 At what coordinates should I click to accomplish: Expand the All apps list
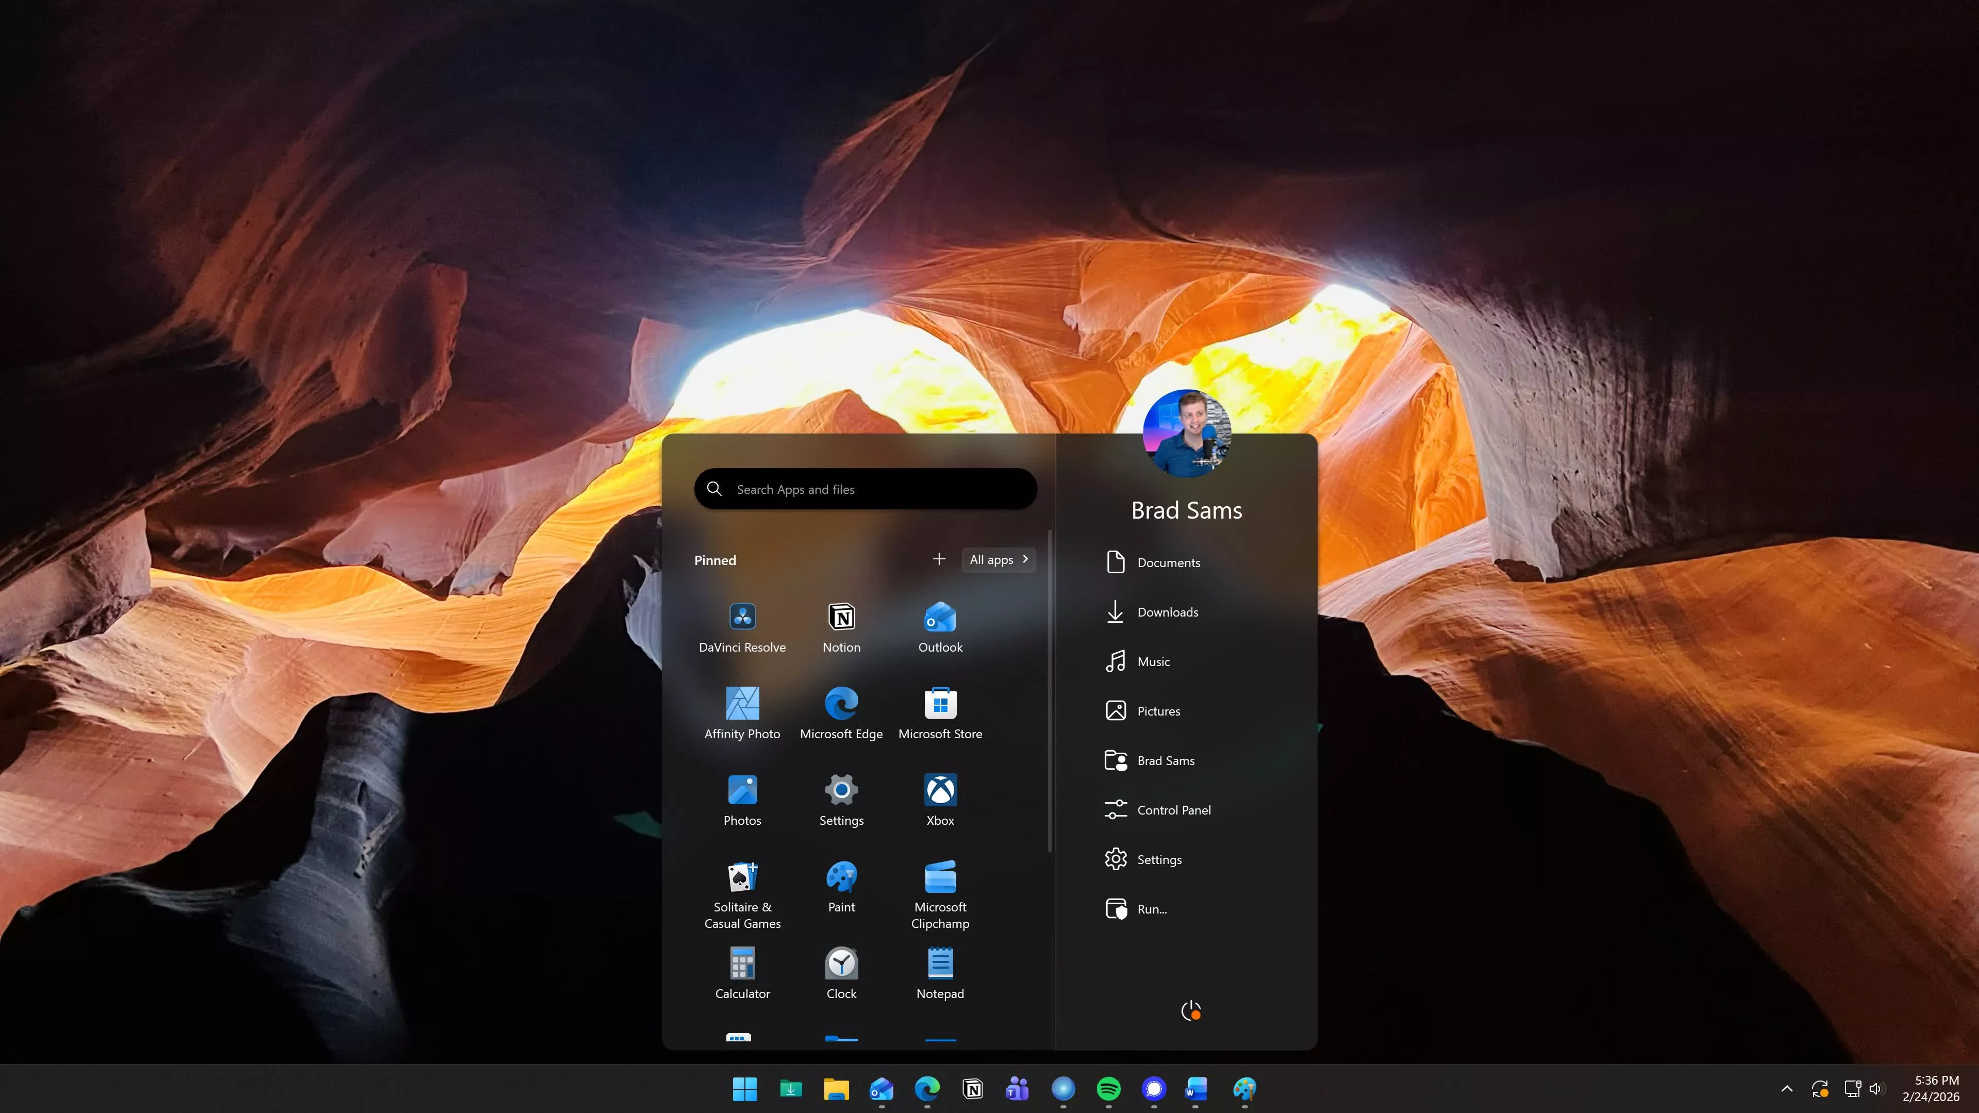998,560
